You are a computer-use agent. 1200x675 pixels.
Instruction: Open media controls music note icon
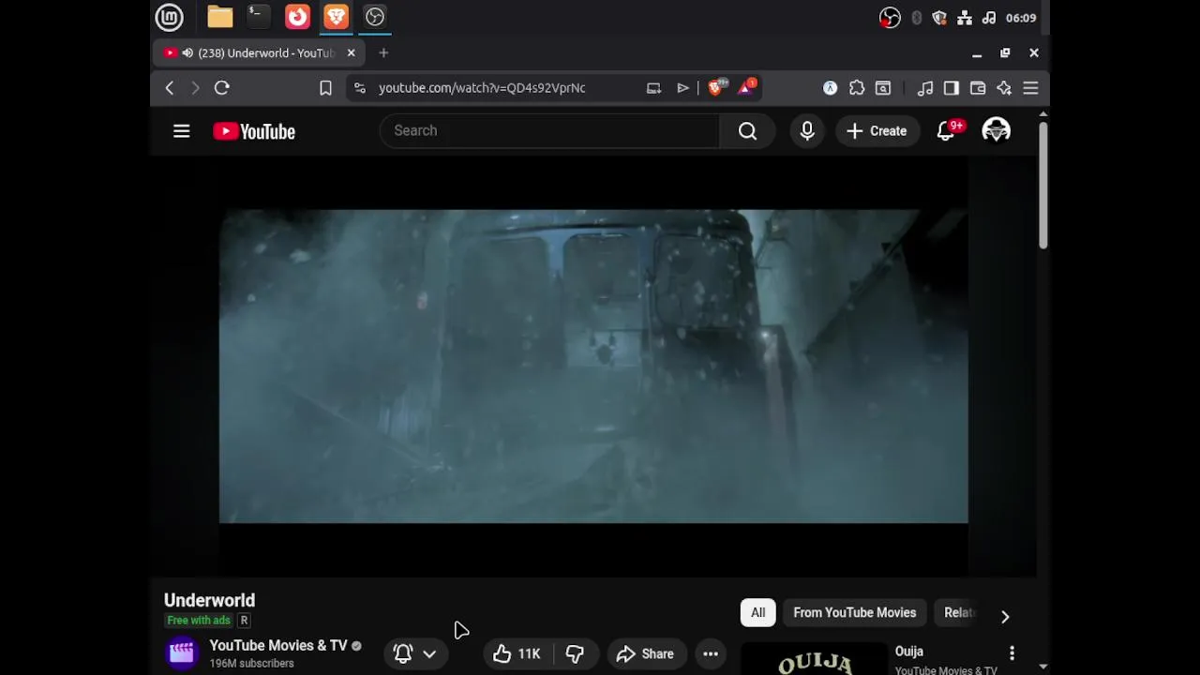coord(925,88)
